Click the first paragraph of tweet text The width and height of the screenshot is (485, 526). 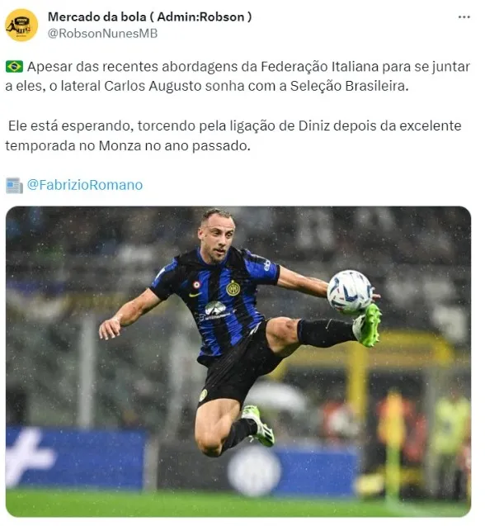[238, 76]
